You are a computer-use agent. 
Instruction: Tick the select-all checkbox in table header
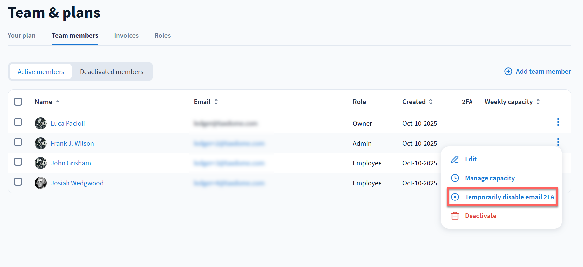click(x=18, y=102)
